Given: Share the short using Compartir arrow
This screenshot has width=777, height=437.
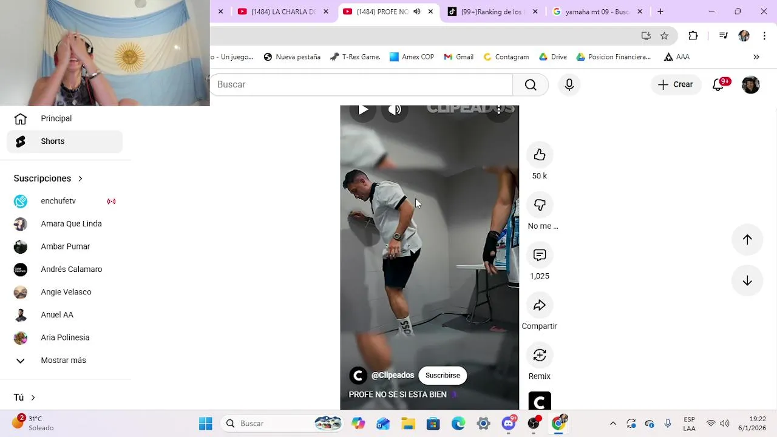Looking at the screenshot, I should [x=540, y=305].
